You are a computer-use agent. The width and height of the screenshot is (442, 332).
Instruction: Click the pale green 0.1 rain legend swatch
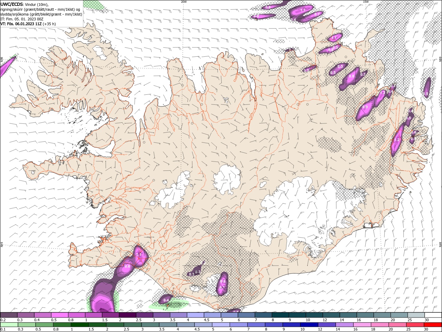click(9, 325)
